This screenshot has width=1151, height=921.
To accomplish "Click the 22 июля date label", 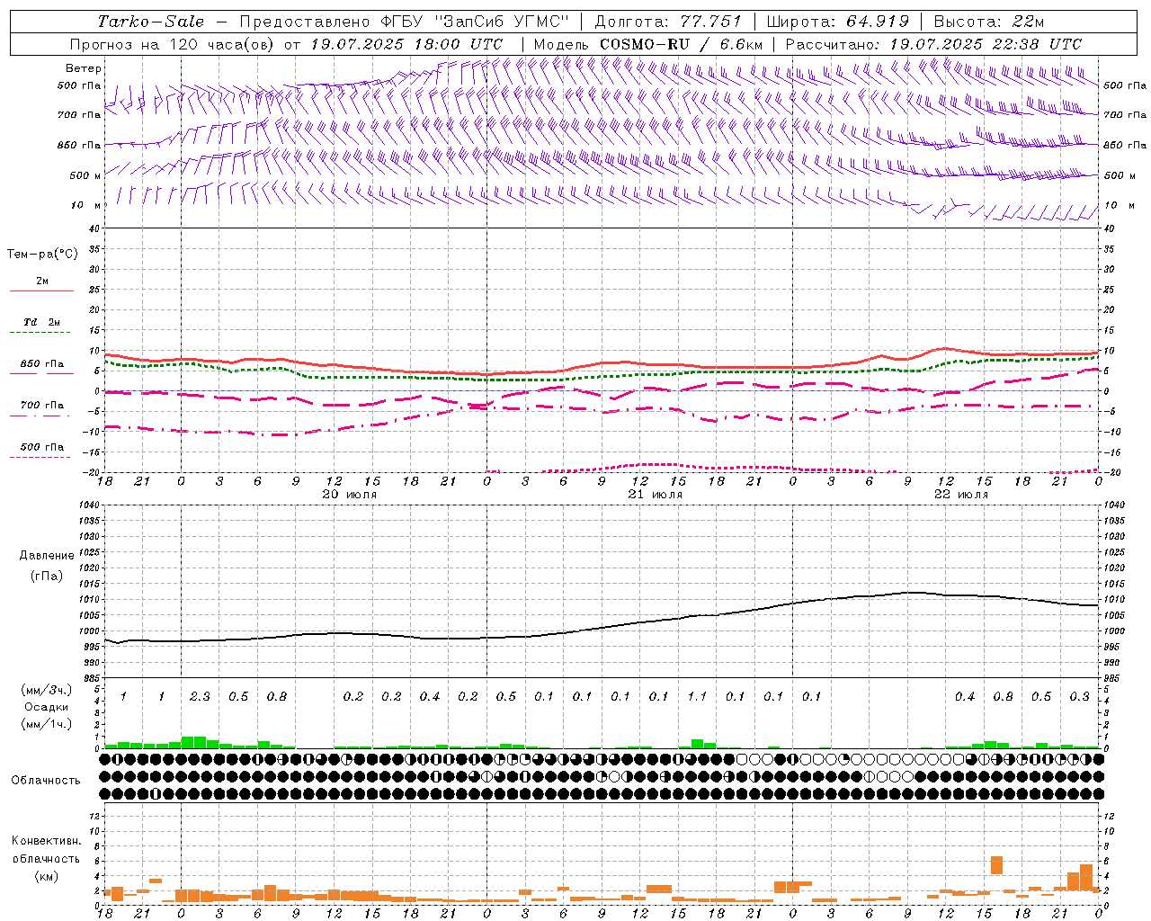I will click(x=961, y=494).
